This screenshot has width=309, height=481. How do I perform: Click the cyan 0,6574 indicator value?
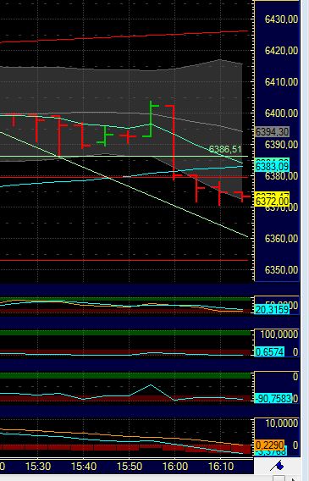pos(270,351)
